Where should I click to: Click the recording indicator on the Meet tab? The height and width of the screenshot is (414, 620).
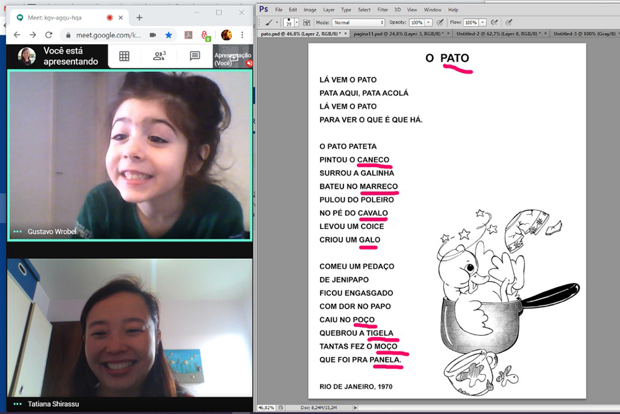click(110, 18)
